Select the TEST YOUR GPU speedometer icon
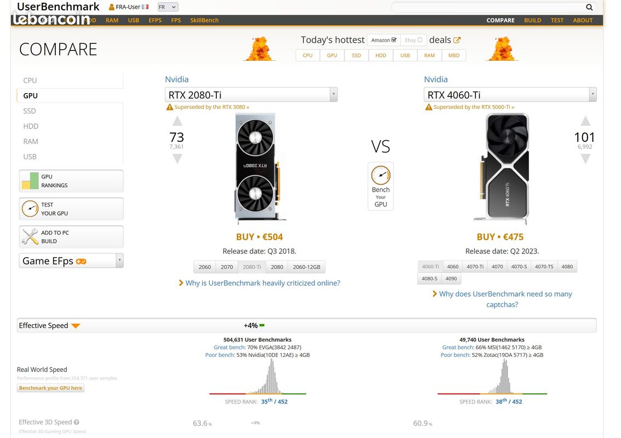The height and width of the screenshot is (438, 621). pyautogui.click(x=31, y=209)
